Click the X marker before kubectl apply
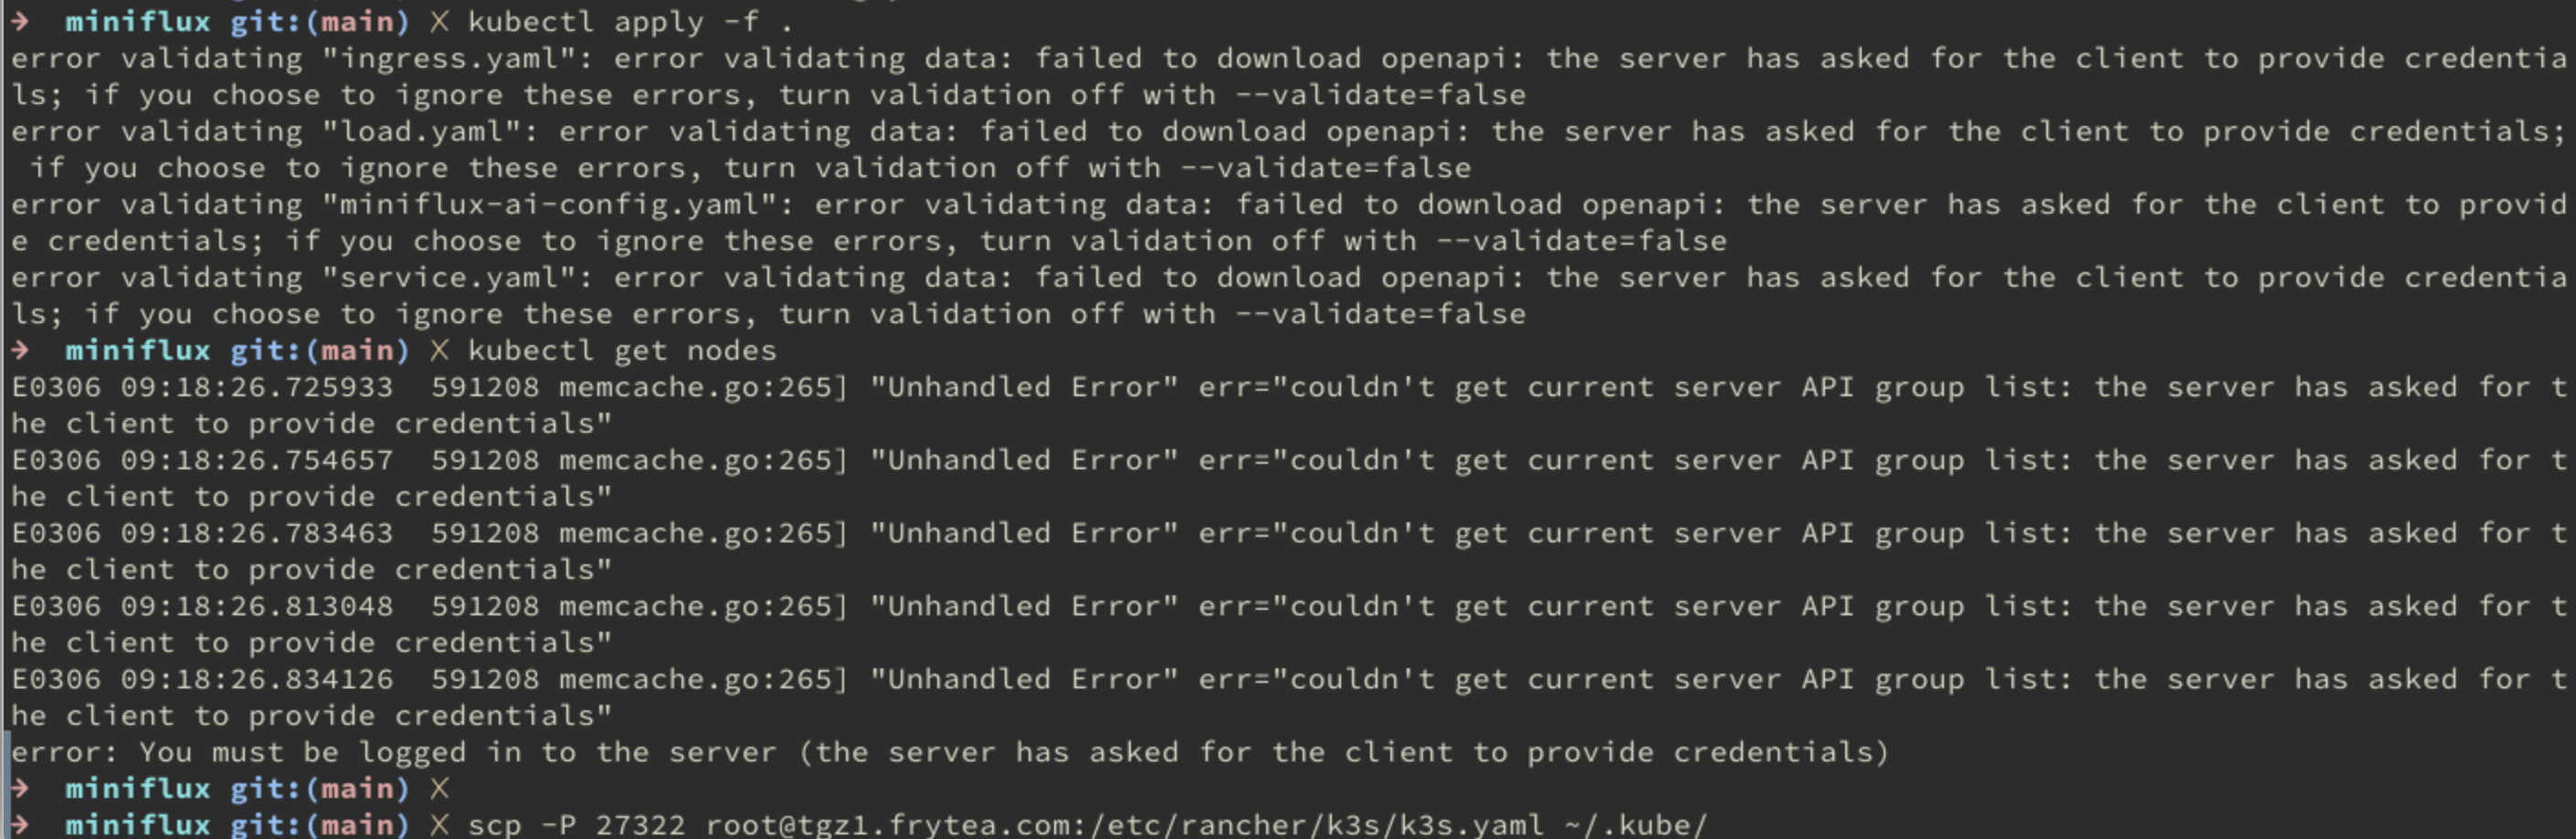Screen dimensions: 2576x839 pyautogui.click(x=439, y=21)
